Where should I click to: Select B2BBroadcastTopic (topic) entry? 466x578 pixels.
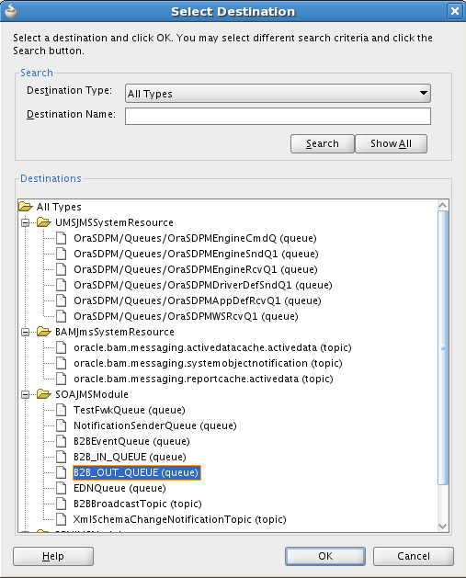[x=138, y=504]
